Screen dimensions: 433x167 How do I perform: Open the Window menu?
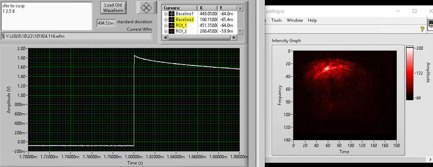(x=294, y=20)
